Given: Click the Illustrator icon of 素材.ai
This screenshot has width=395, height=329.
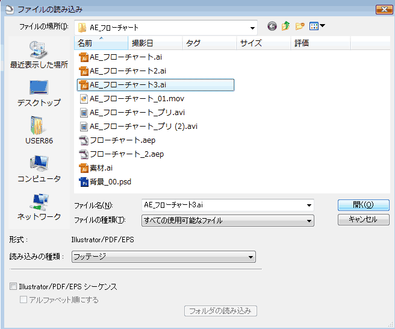Looking at the screenshot, I should (x=84, y=168).
